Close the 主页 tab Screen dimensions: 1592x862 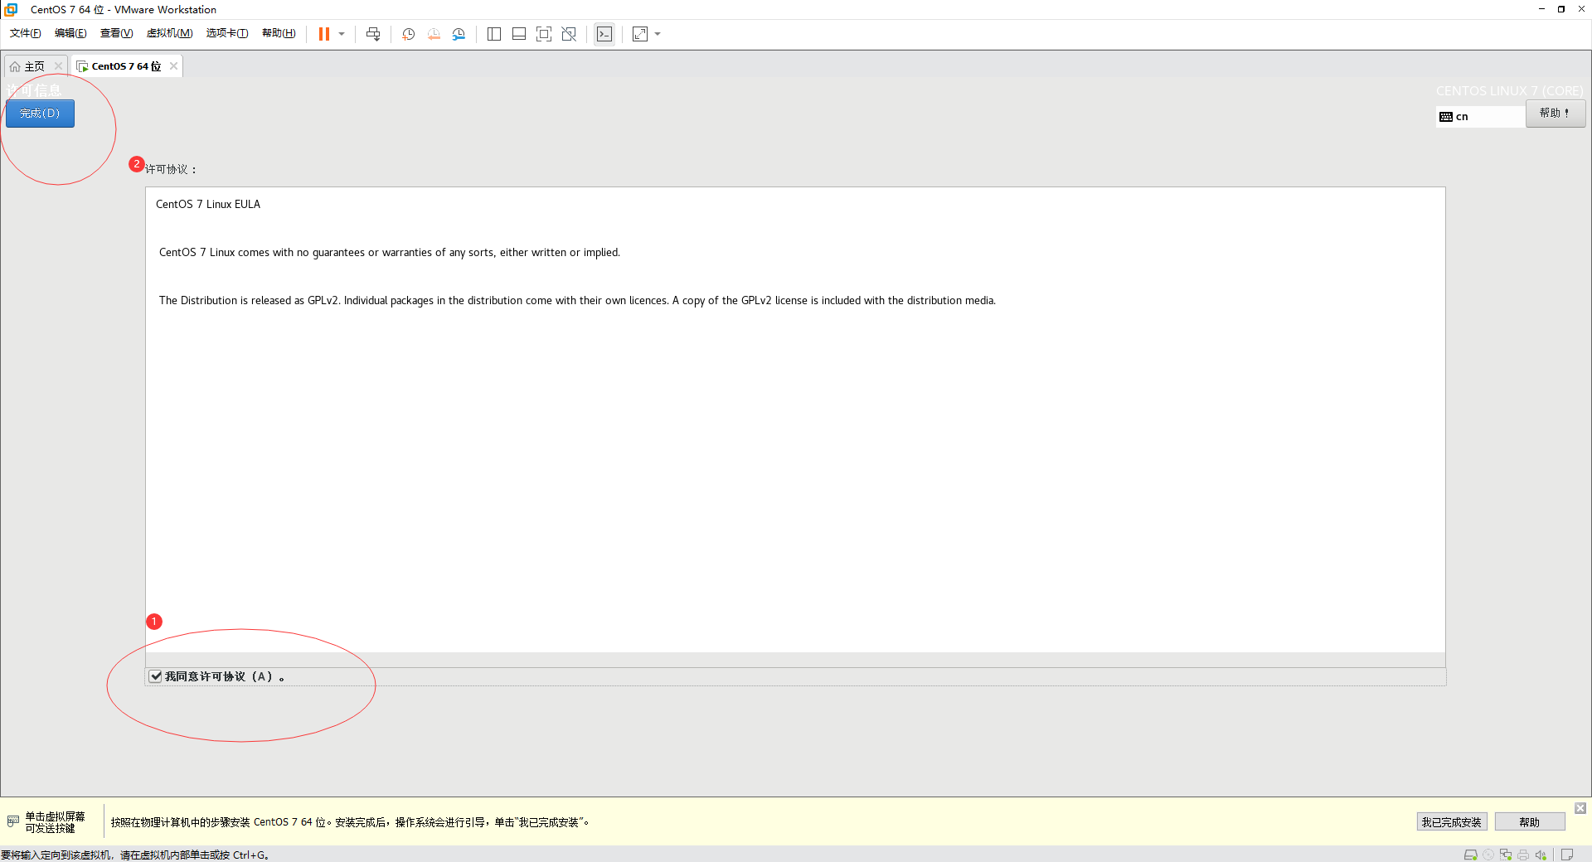(x=58, y=66)
